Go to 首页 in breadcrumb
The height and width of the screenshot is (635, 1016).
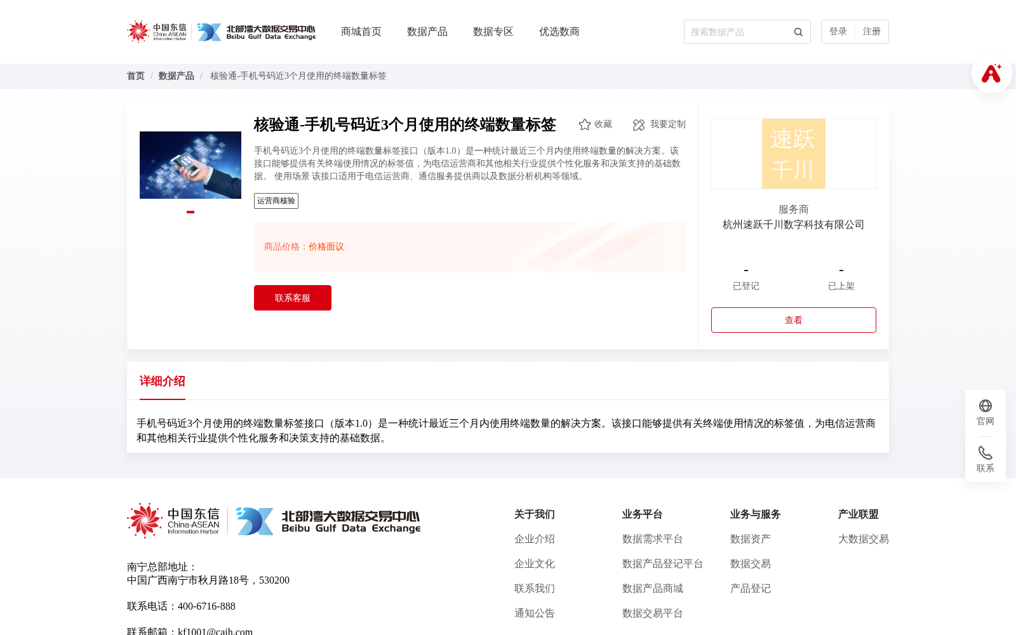pyautogui.click(x=136, y=76)
